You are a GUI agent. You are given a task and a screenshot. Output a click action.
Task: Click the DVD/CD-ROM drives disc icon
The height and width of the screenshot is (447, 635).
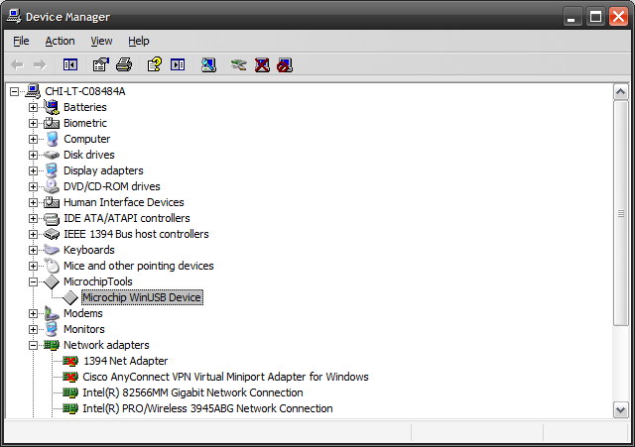click(52, 186)
